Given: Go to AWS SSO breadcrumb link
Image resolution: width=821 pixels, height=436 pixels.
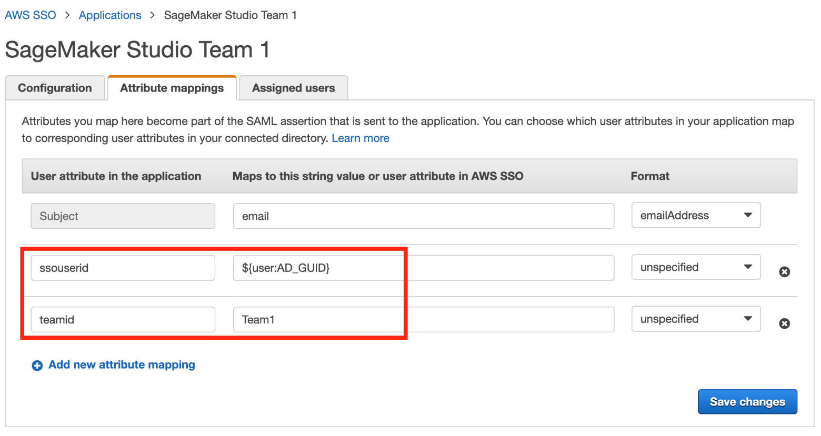Looking at the screenshot, I should [31, 15].
